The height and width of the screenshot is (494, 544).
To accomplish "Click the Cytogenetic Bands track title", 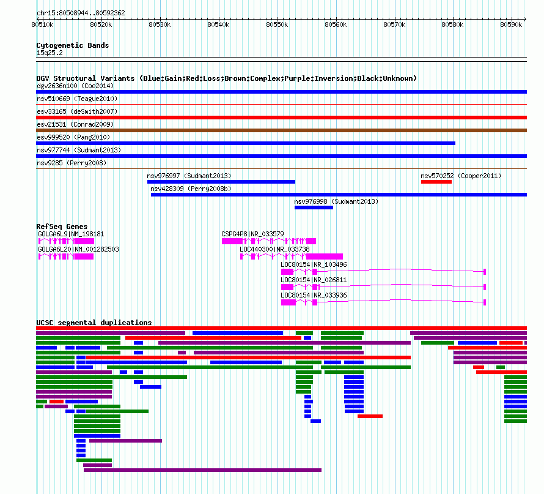I will tap(73, 45).
